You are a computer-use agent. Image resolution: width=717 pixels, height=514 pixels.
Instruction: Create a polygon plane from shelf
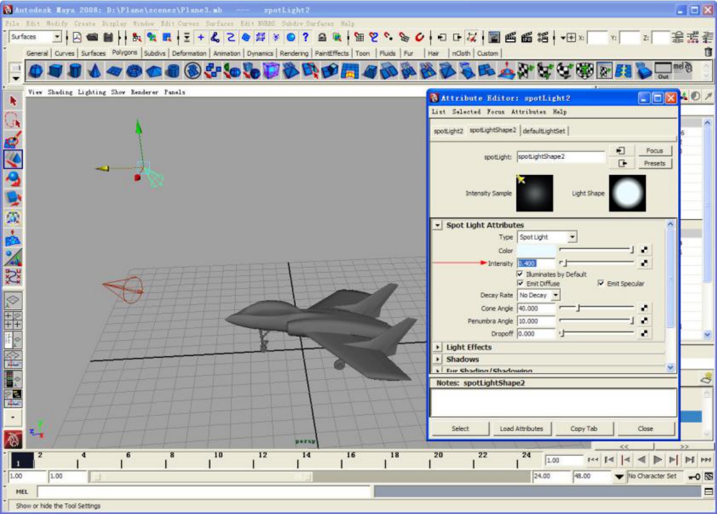114,71
